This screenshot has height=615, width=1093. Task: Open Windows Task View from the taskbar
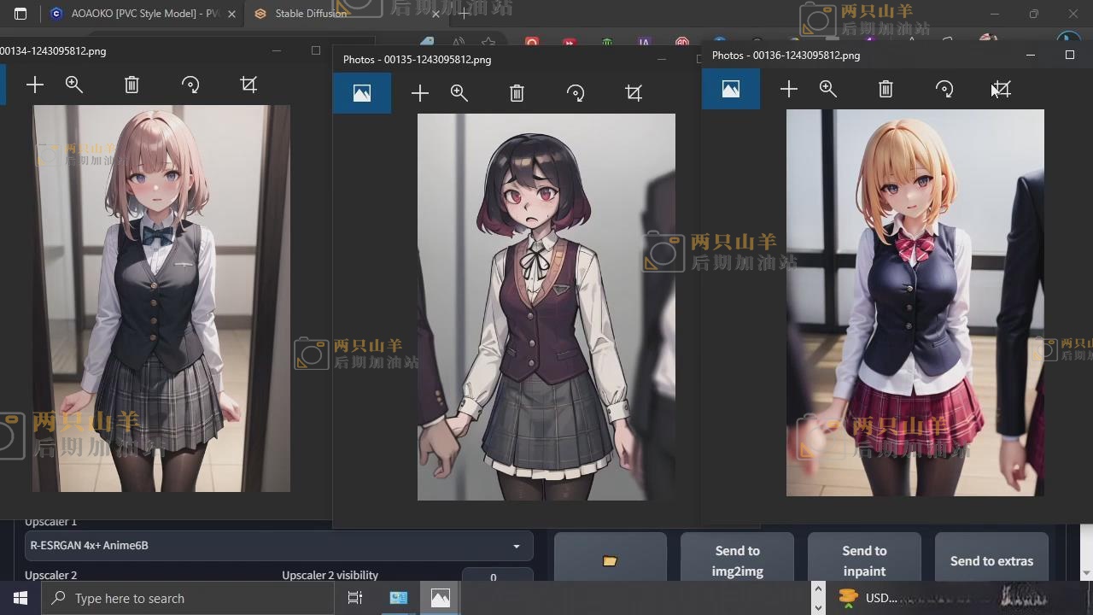click(355, 598)
